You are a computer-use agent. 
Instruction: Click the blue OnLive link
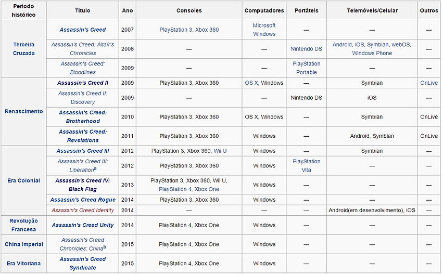click(429, 83)
